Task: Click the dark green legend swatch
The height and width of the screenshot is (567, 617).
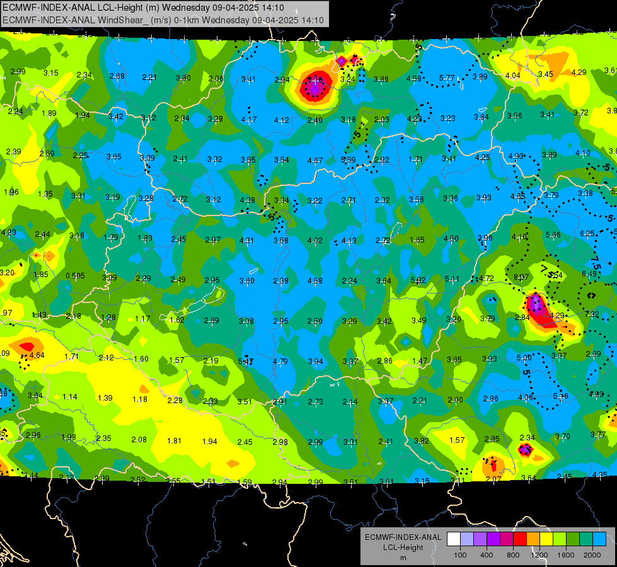Action: click(573, 539)
